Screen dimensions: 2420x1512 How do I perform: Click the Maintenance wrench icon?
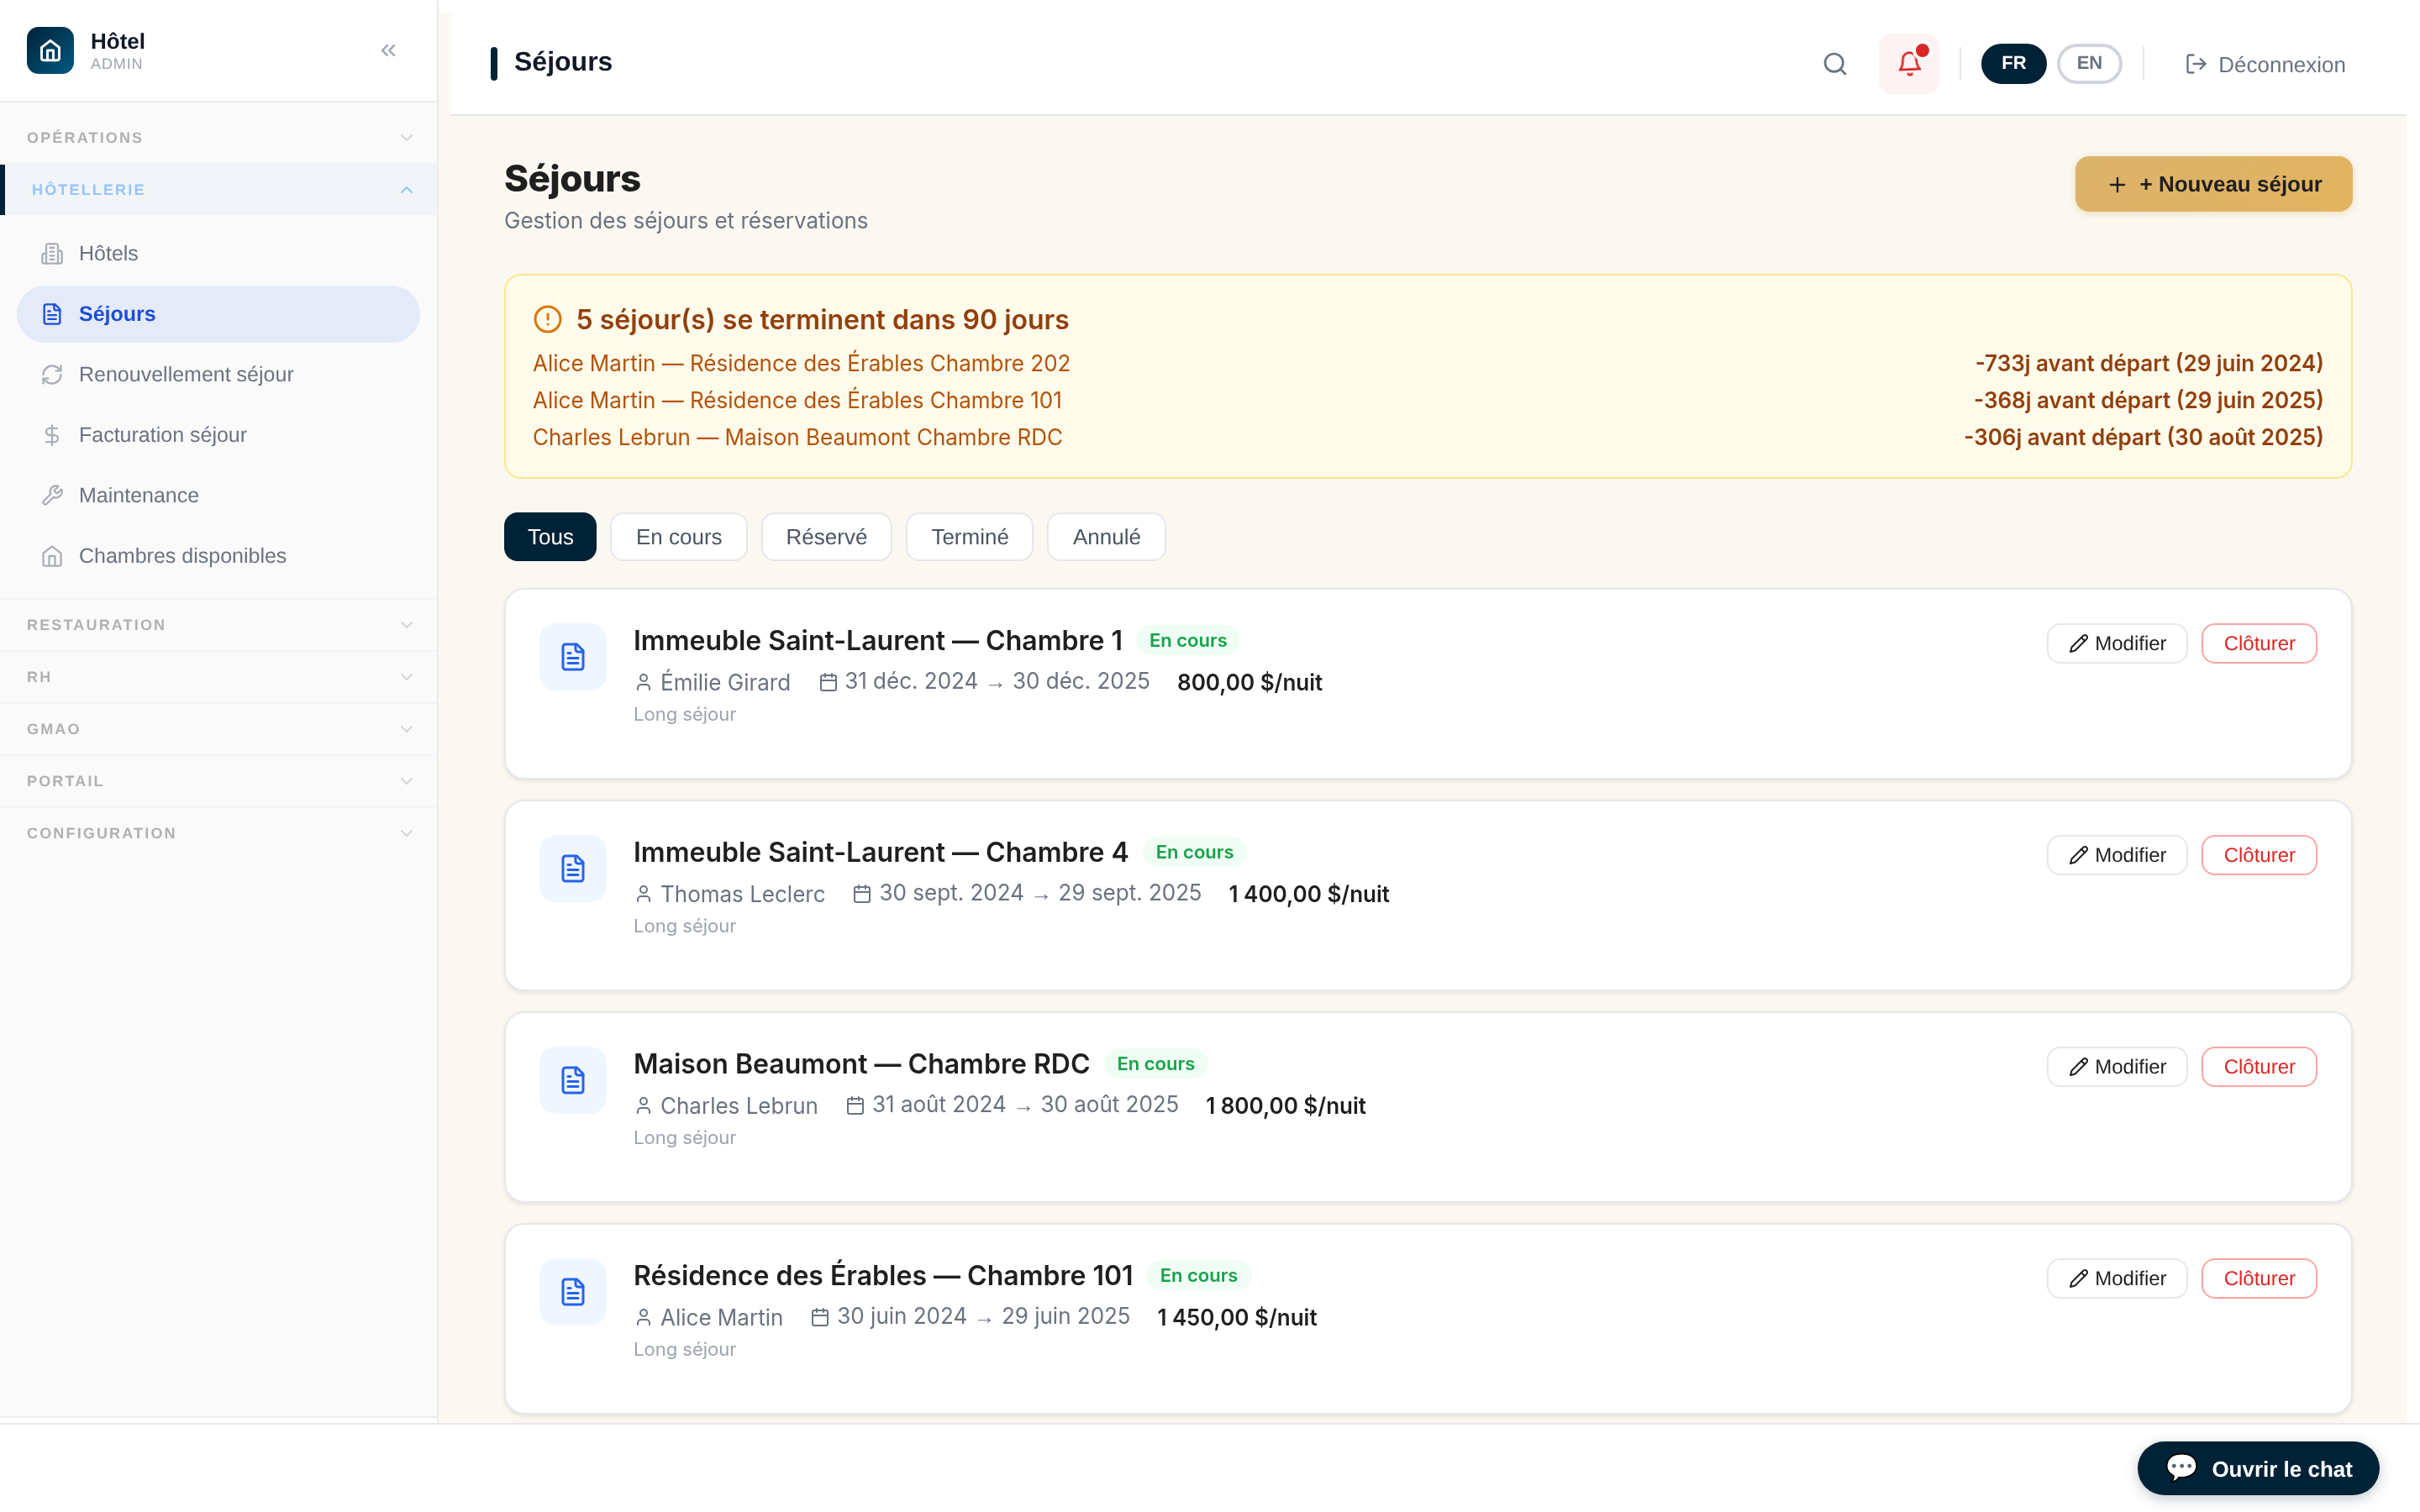[x=52, y=496]
